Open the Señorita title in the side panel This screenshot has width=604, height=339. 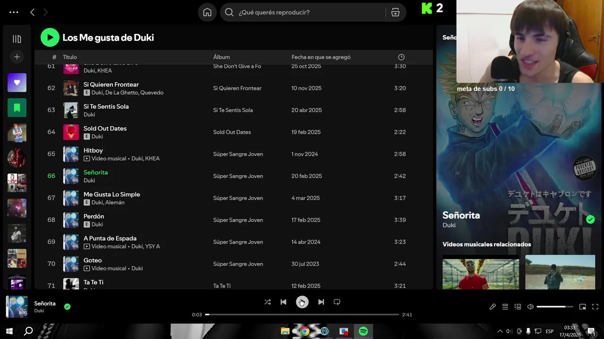pos(461,215)
